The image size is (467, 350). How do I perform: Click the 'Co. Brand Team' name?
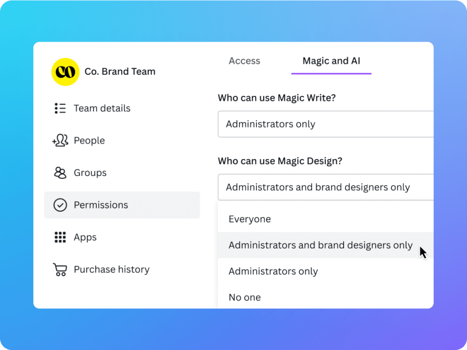120,72
